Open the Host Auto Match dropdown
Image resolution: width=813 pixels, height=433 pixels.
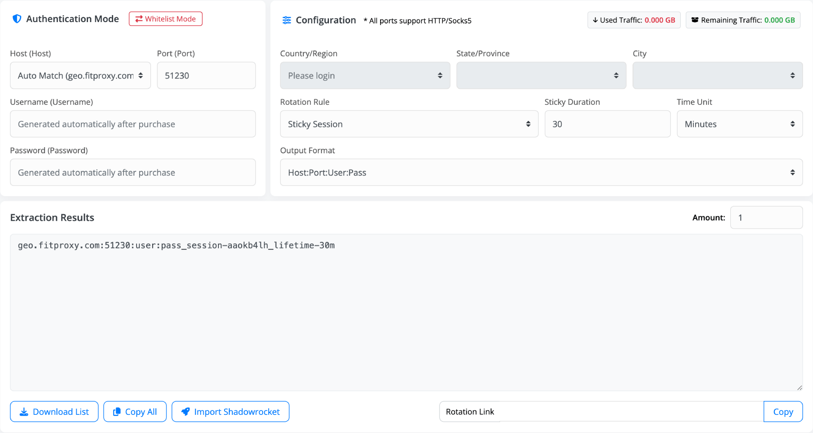pos(80,75)
